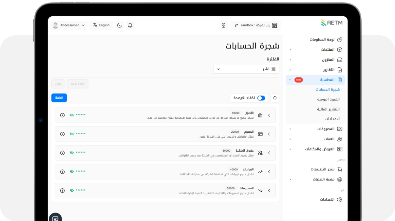This screenshot has height=221, width=395.
Task: Click the اعادة ضبط reset button
Action: [78, 84]
